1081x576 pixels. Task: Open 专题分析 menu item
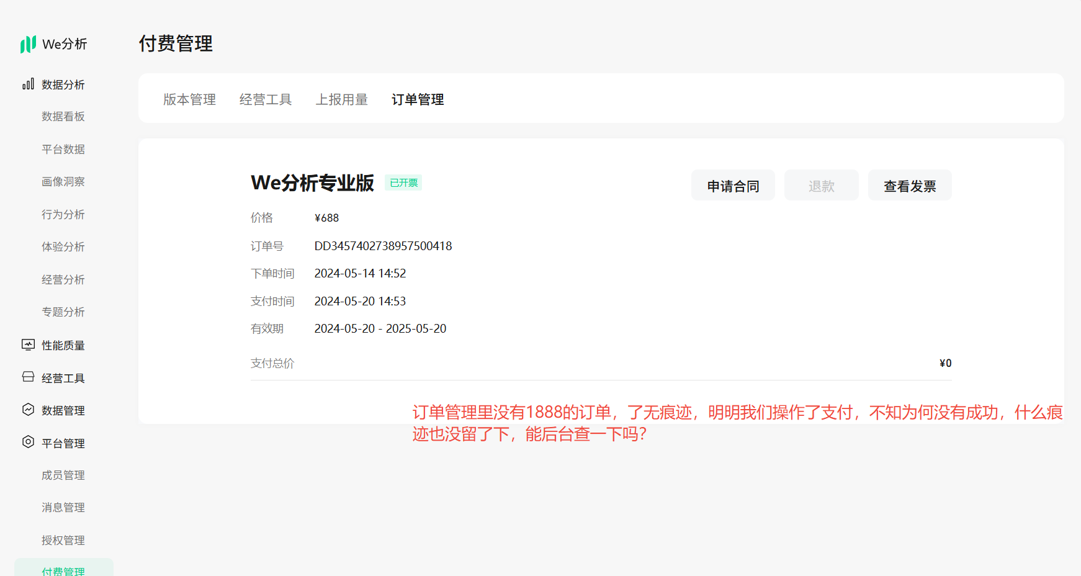coord(63,312)
